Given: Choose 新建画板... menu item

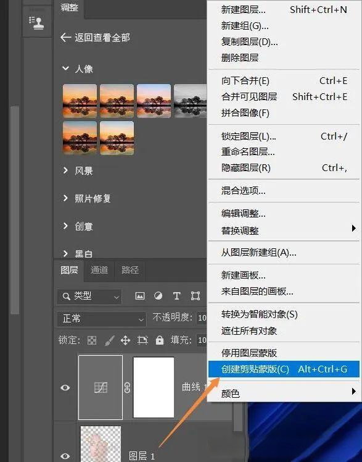Looking at the screenshot, I should click(284, 275).
